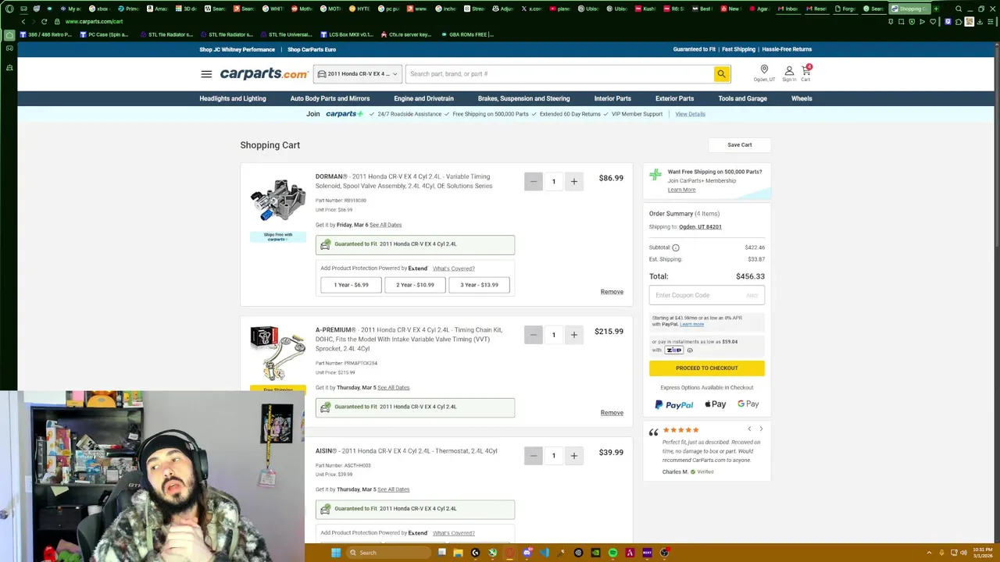This screenshot has height=562, width=1000.
Task: Open Spotify from the taskbar
Action: click(612, 553)
